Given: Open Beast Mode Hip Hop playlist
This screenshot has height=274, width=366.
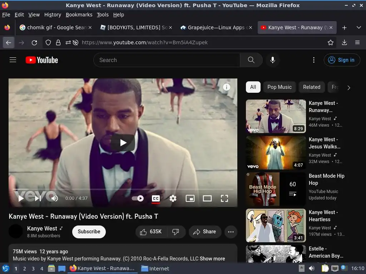Looking at the screenshot, I should pos(276,189).
